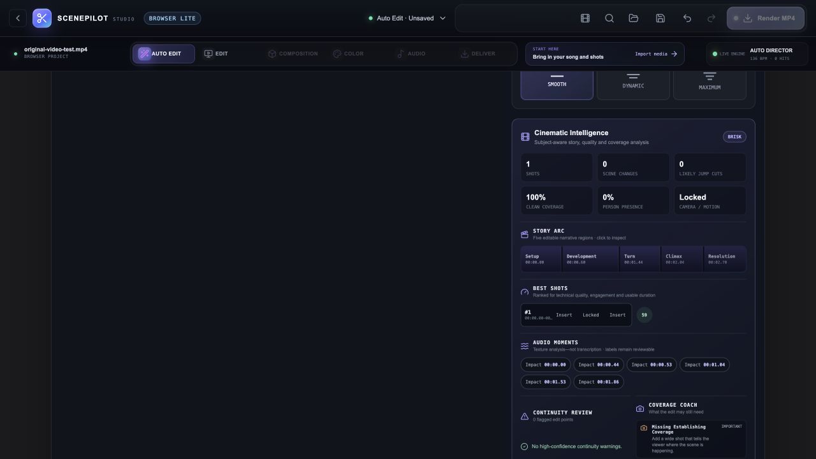Screen dimensions: 816x459
Task: Save the project with the floppy icon
Action: point(660,18)
